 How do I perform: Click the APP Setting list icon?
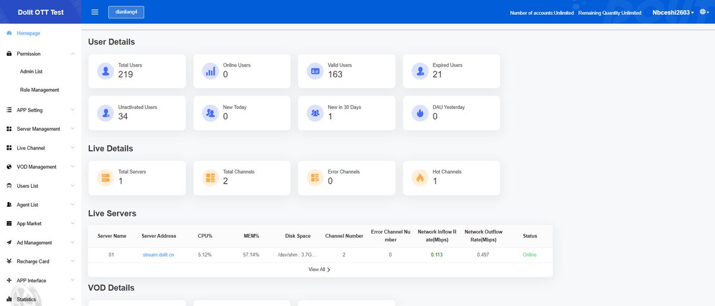point(9,110)
